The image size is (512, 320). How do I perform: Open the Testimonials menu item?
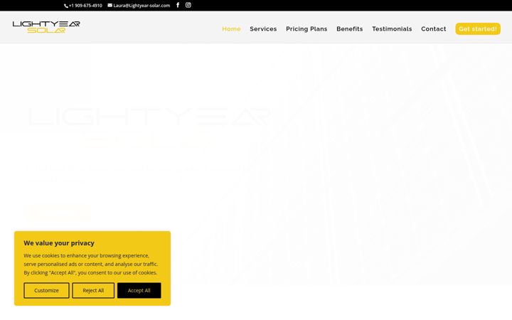(392, 28)
